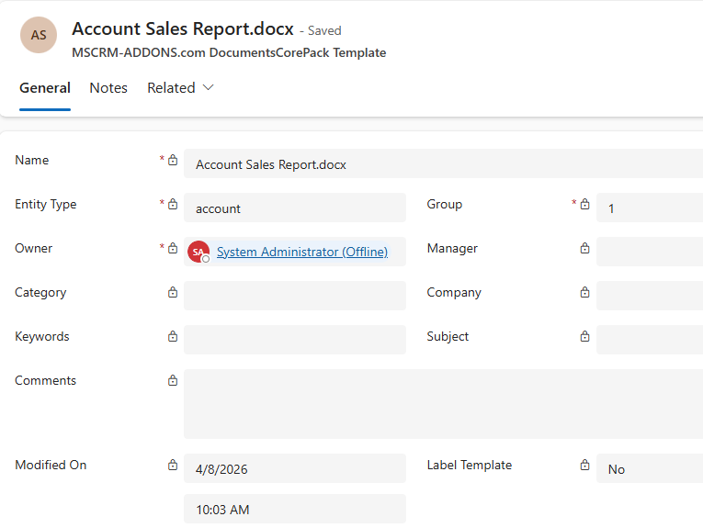The width and height of the screenshot is (703, 528).
Task: Click the lock icon beside Manager
Action: click(x=584, y=249)
